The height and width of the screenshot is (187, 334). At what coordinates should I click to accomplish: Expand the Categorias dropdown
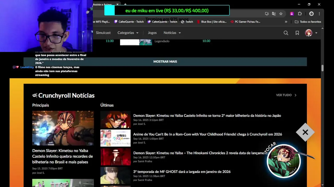point(128,33)
